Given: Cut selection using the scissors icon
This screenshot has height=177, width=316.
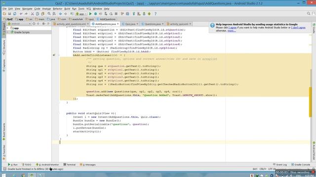Looking at the screenshot, I should coord(32,14).
